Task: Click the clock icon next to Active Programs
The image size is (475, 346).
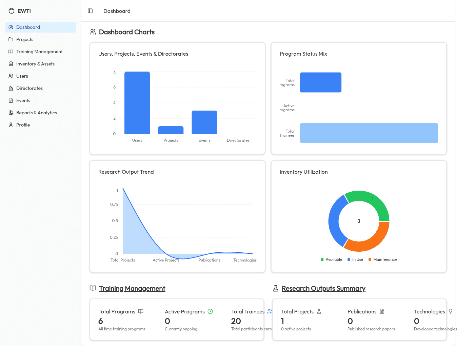Action: tap(211, 311)
